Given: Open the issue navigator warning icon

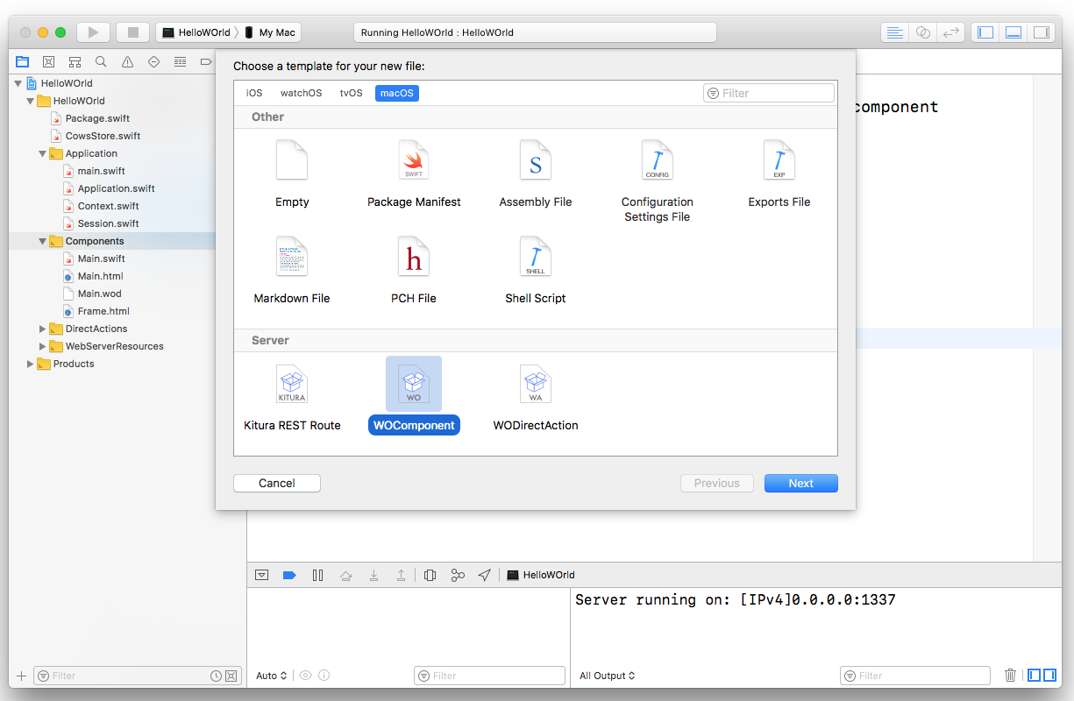Looking at the screenshot, I should coord(128,62).
